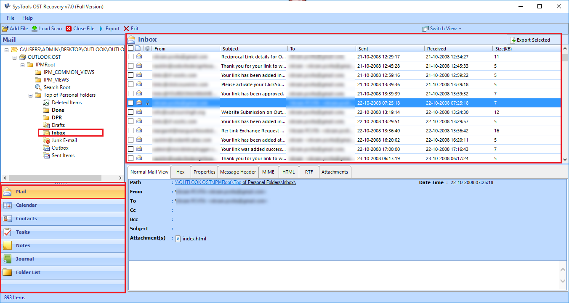Click envelope icon of Reciprocal Link details email

click(x=139, y=56)
